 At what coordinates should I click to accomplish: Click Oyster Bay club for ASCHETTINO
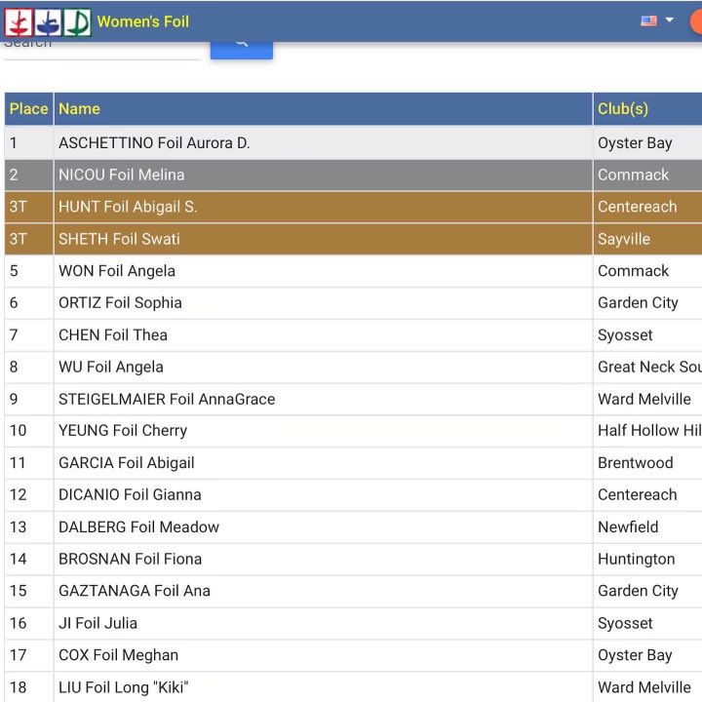635,143
